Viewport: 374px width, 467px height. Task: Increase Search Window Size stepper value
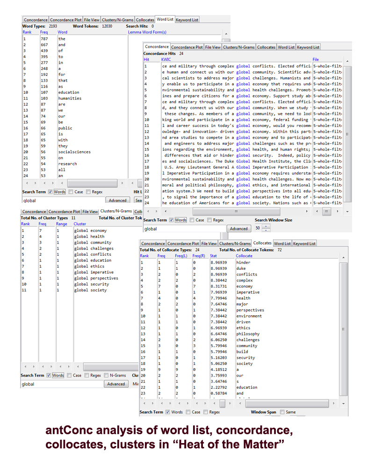266,226
